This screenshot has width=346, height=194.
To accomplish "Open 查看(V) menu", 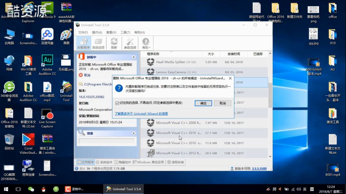I will click(x=111, y=33).
